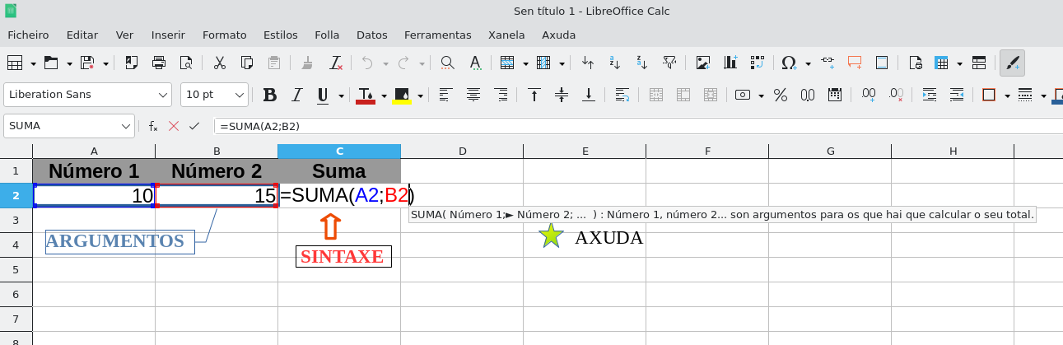Open font color dropdown arrow
The width and height of the screenshot is (1063, 345).
click(385, 95)
